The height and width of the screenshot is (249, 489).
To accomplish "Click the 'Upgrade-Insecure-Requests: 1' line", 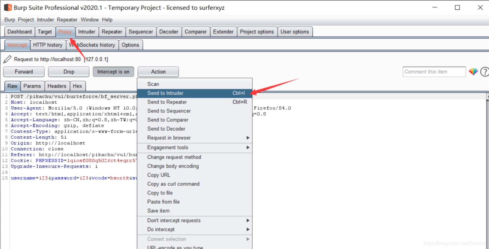I will (x=54, y=166).
